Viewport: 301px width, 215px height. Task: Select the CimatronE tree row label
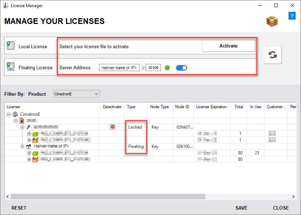30,114
